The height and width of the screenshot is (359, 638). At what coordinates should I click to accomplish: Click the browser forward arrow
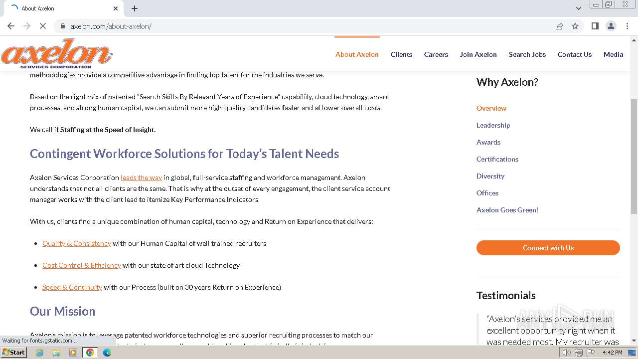tap(27, 26)
